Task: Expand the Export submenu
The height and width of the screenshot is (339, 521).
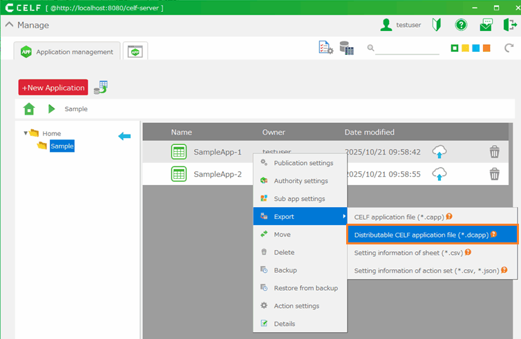Action: click(301, 217)
